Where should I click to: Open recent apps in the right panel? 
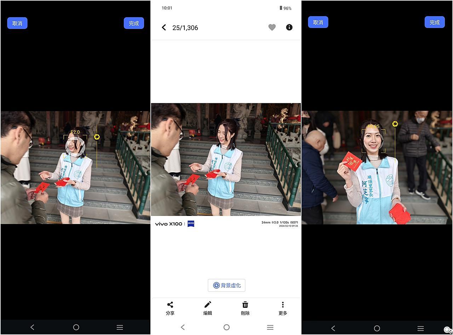[420, 328]
